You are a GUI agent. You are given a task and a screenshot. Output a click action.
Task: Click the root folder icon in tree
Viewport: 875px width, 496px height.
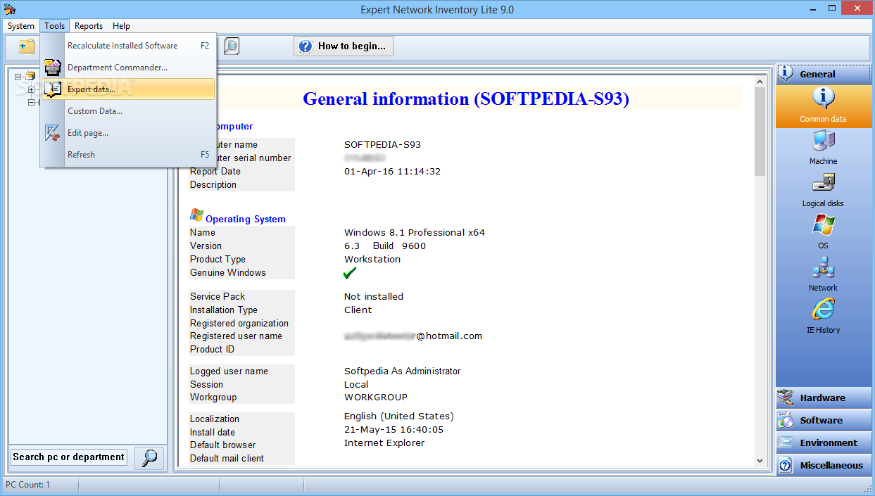point(30,76)
